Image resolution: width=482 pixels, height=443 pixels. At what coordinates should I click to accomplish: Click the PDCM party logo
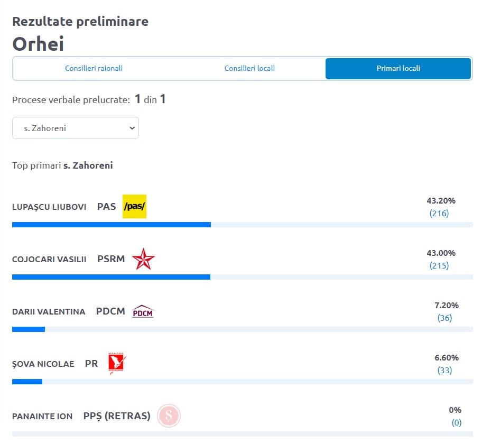pyautogui.click(x=143, y=311)
